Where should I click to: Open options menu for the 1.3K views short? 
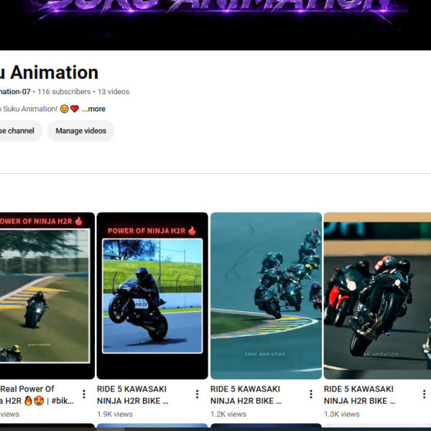[424, 394]
